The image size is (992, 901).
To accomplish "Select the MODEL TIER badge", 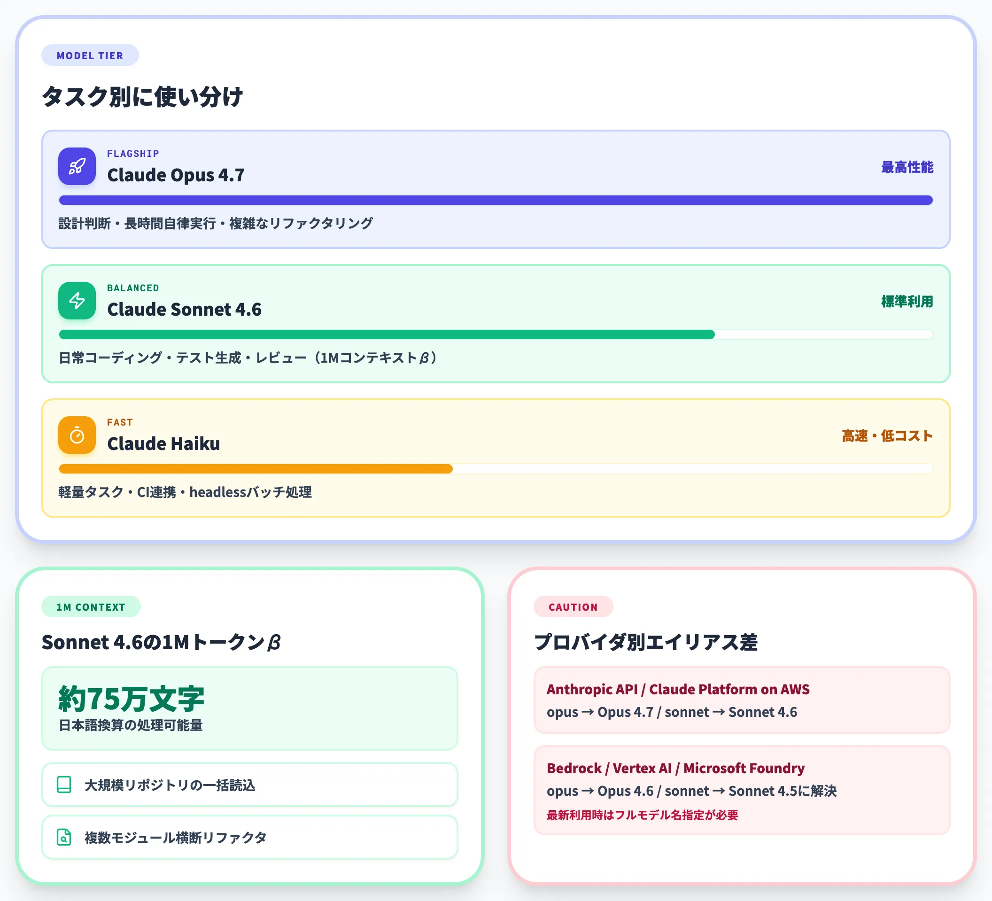I will point(90,55).
